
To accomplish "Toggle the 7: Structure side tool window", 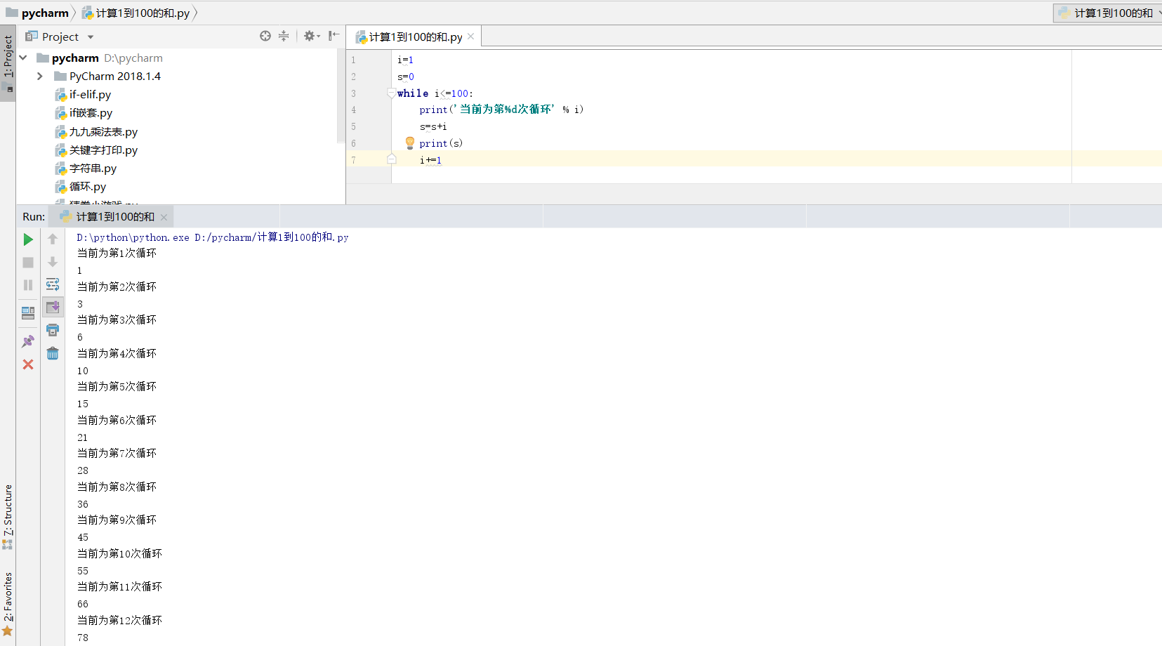I will tap(8, 516).
